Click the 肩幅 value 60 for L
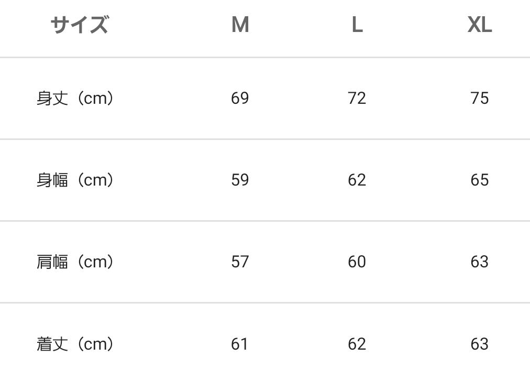Viewport: 530px width, 379px height. point(357,262)
